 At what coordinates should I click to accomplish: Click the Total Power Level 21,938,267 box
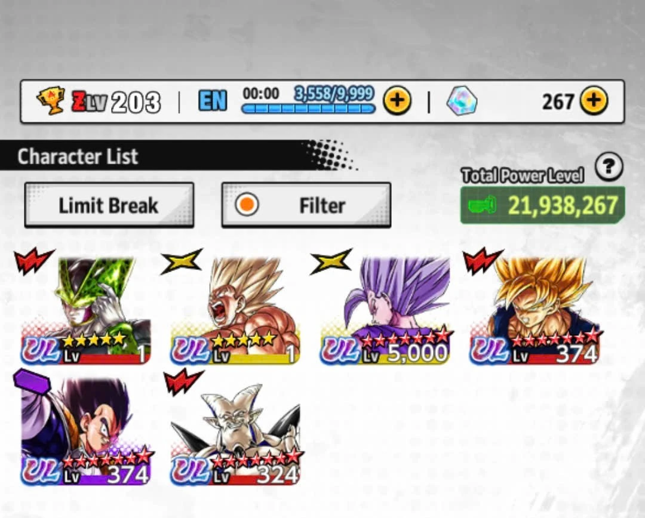542,205
